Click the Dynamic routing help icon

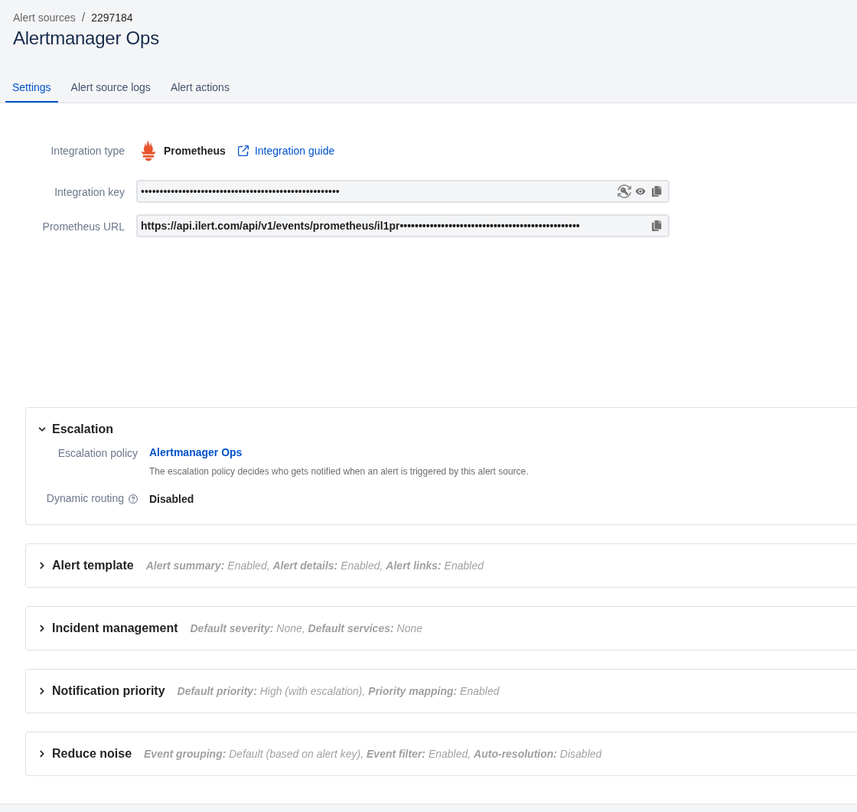pos(133,499)
